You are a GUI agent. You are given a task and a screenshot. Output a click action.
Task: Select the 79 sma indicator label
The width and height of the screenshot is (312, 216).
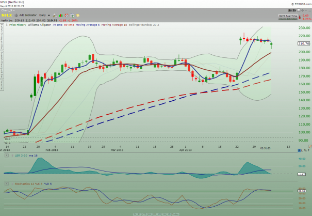point(57,25)
